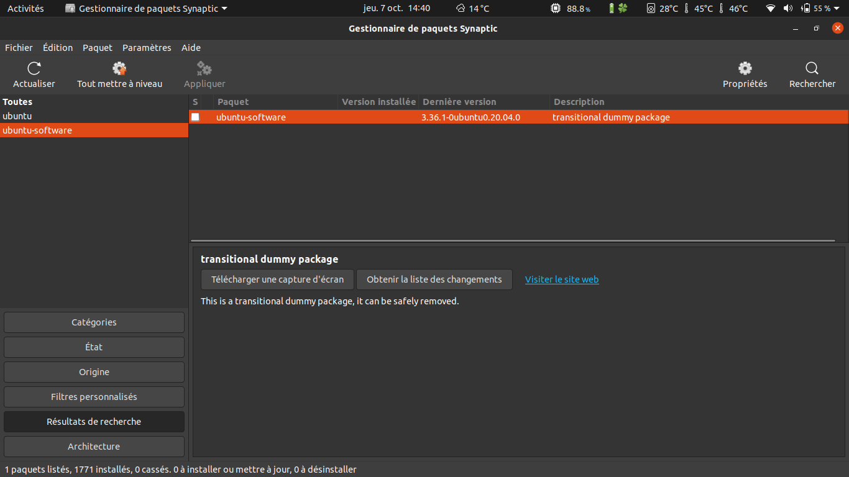The image size is (849, 477).
Task: Click the status bar '1 paquets listés' text
Action: tap(37, 470)
